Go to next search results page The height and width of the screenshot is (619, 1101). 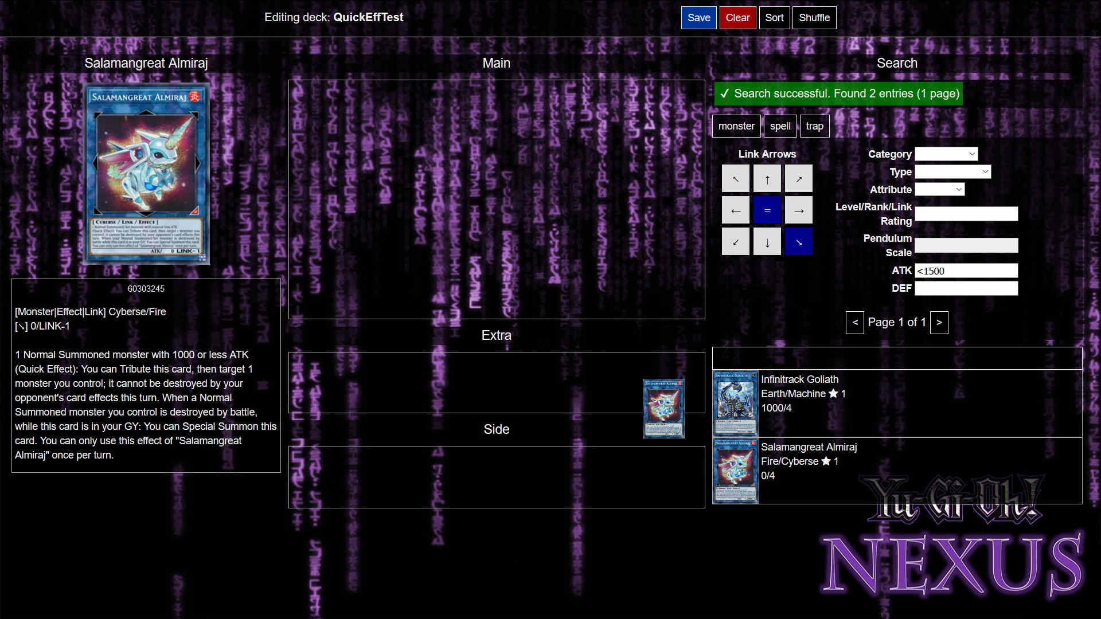tap(939, 323)
